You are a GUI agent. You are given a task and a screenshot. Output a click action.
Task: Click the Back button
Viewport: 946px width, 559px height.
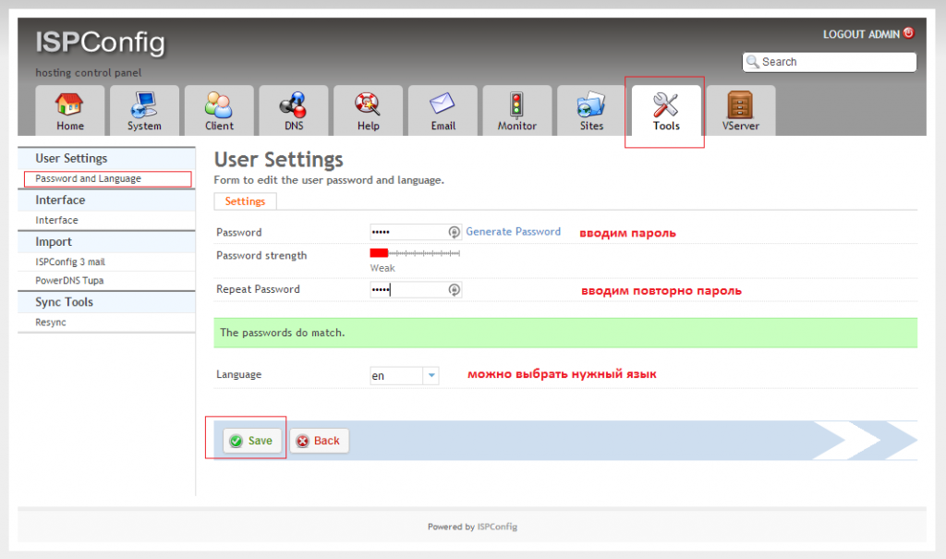319,441
